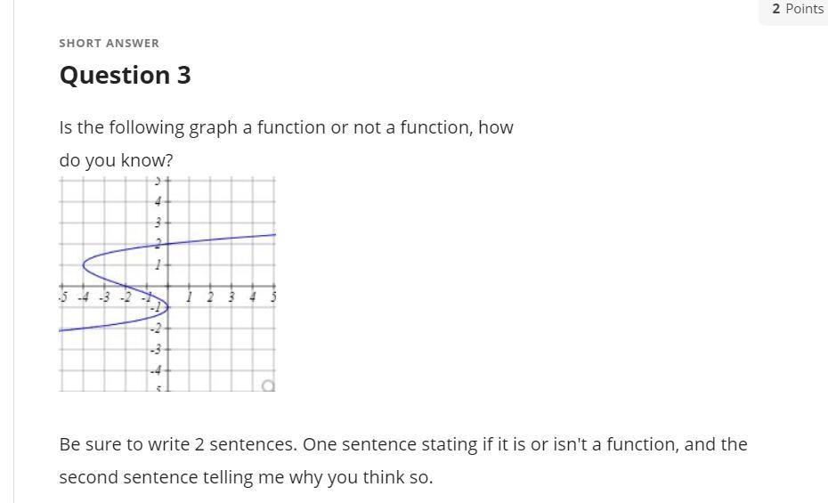Click the Question 3 heading

tap(126, 75)
